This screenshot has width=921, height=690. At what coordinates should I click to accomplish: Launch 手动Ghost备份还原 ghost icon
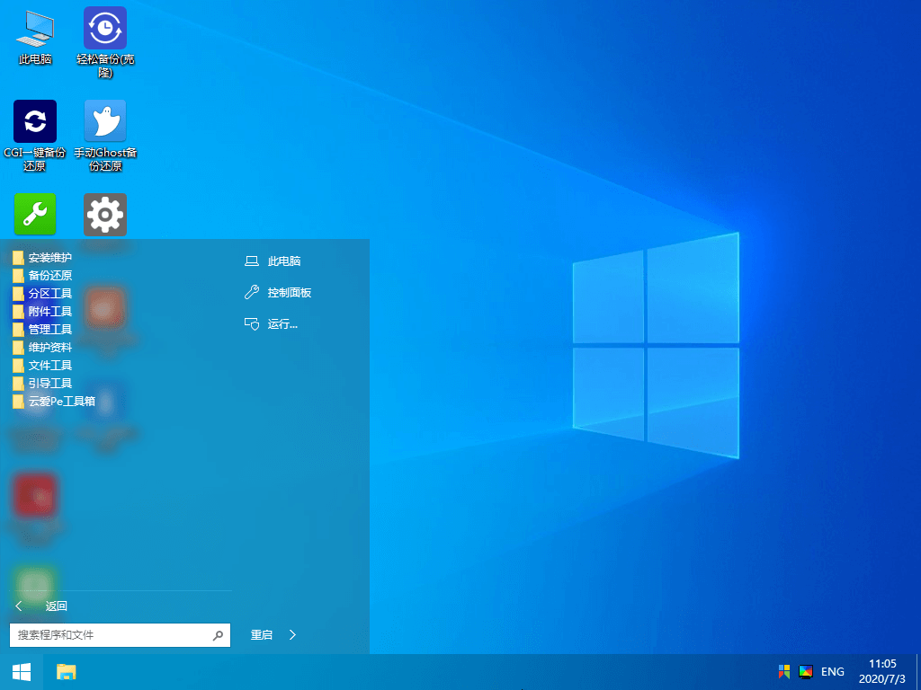[x=105, y=122]
